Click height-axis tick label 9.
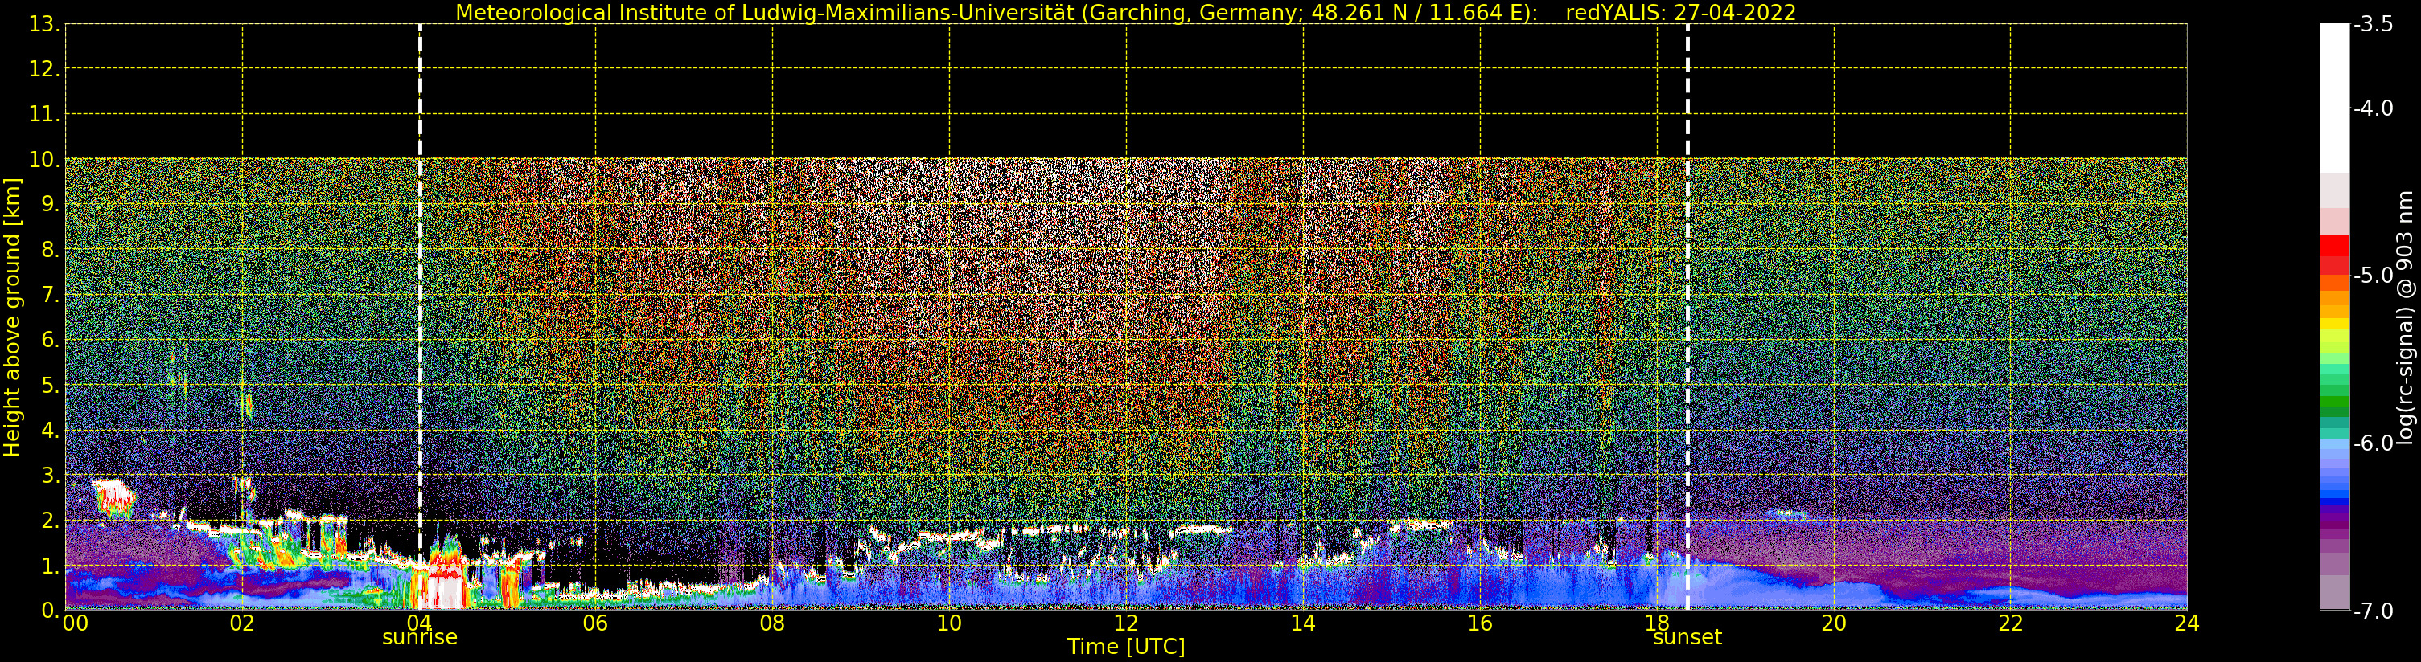The height and width of the screenshot is (662, 2421). pyautogui.click(x=51, y=204)
